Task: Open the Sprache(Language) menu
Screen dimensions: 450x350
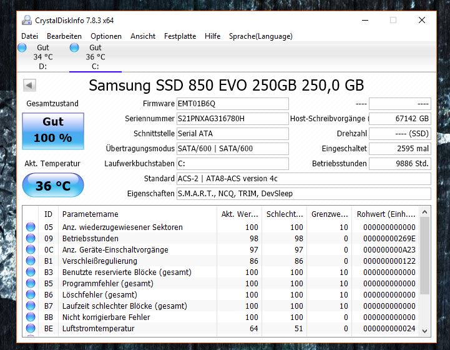Action: 261,36
